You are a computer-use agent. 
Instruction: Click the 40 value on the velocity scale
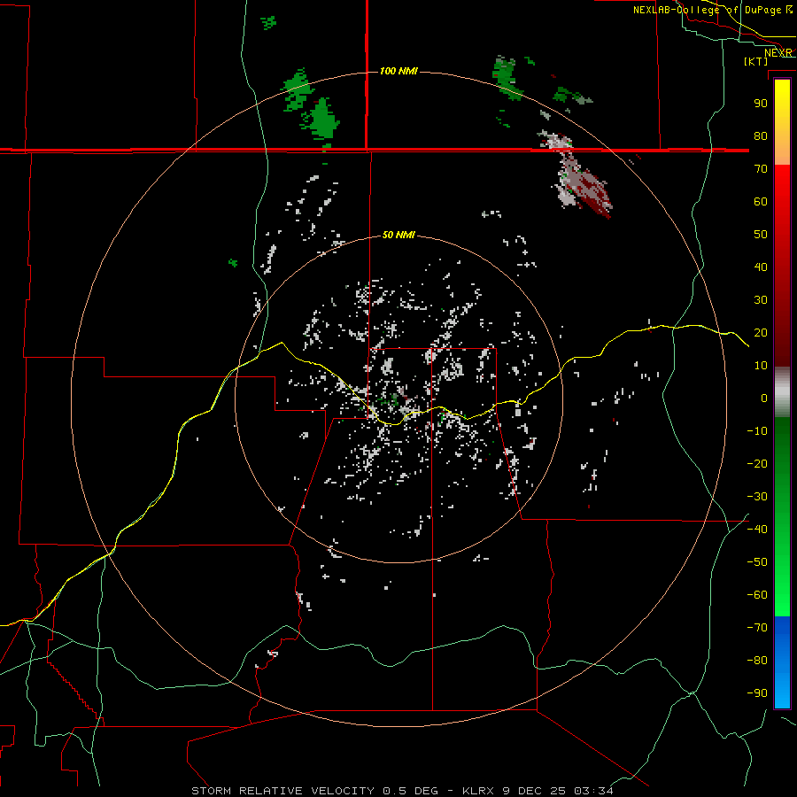(761, 267)
